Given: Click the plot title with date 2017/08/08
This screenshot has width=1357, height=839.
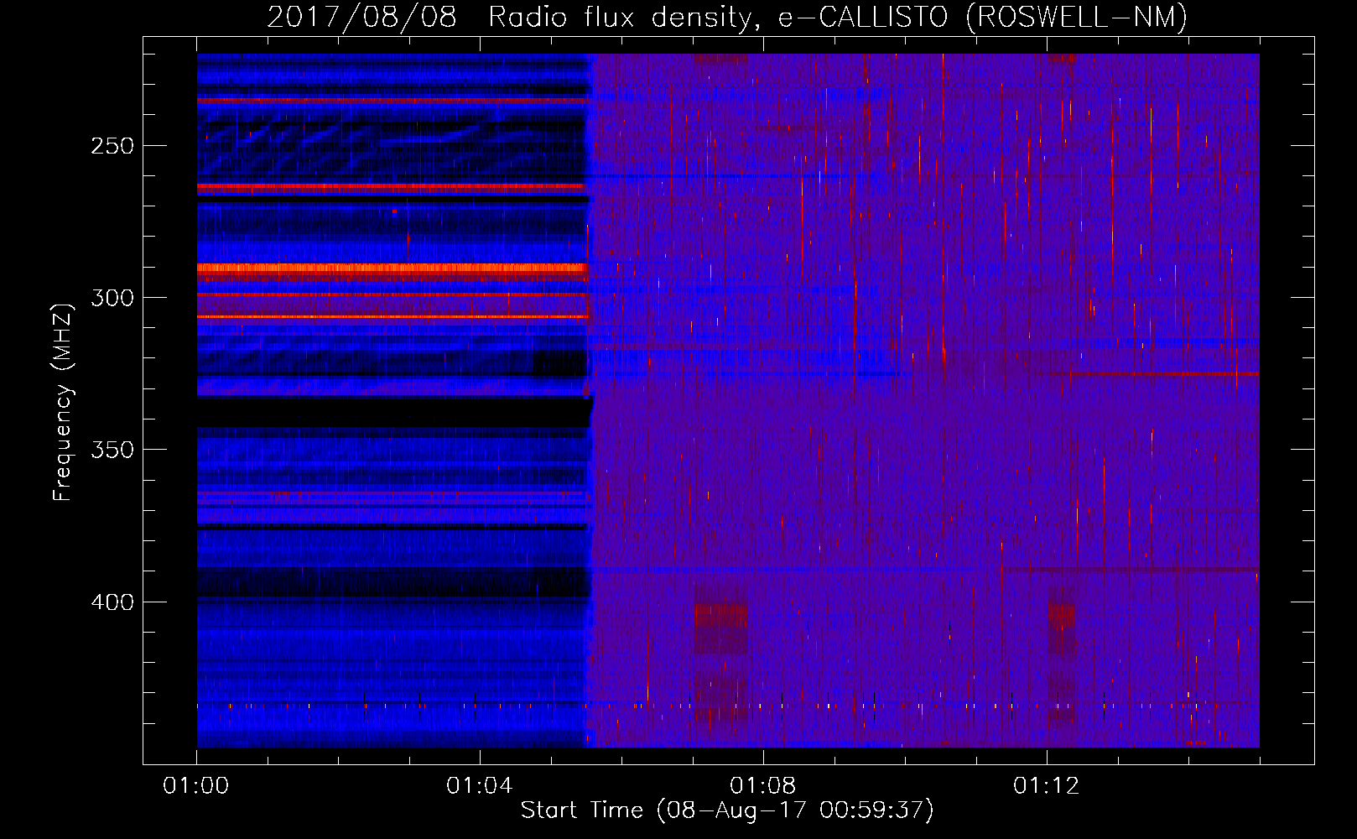Looking at the screenshot, I should [x=727, y=17].
